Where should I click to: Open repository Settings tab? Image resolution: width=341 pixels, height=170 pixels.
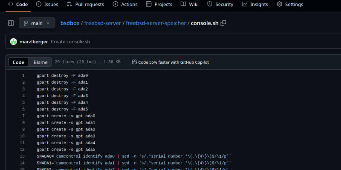(290, 4)
